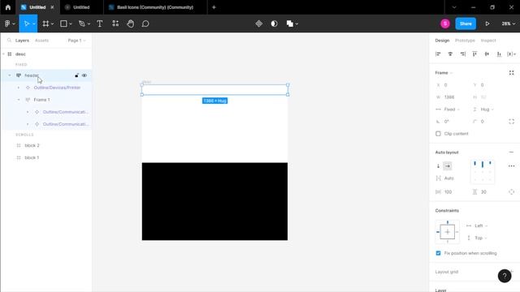Switch to the Layers tab
This screenshot has width=520, height=292.
point(22,41)
